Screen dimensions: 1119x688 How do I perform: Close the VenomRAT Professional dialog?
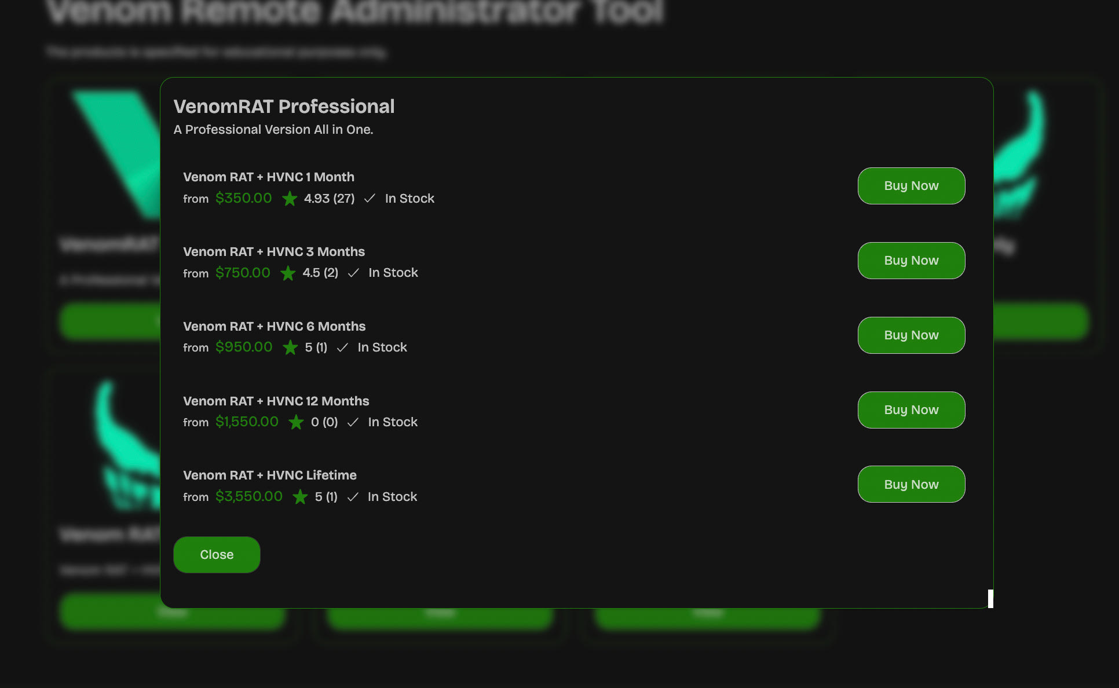217,555
